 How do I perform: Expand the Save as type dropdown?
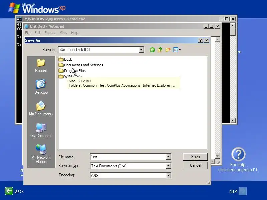tap(168, 166)
